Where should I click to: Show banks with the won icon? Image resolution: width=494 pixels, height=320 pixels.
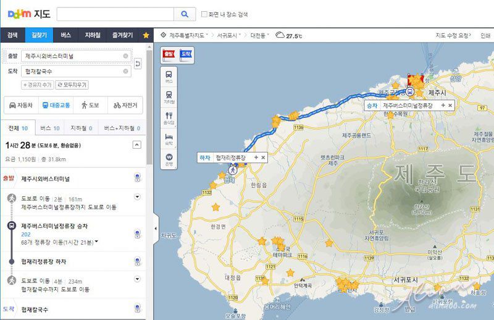point(169,159)
